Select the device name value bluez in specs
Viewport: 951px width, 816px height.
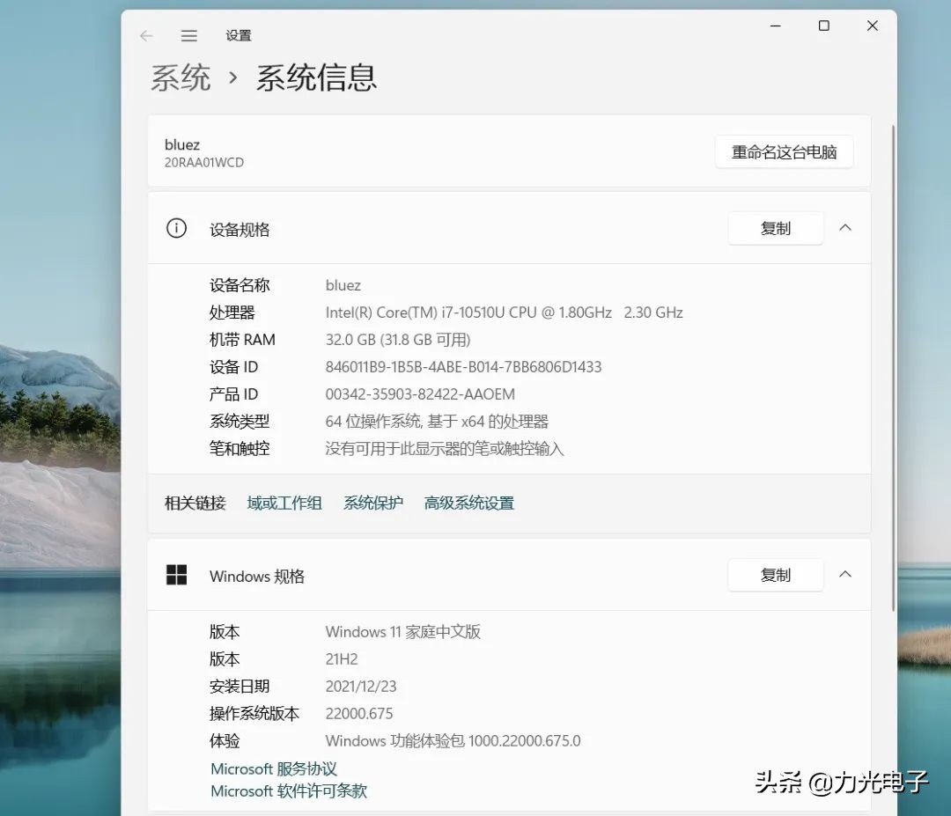(343, 285)
